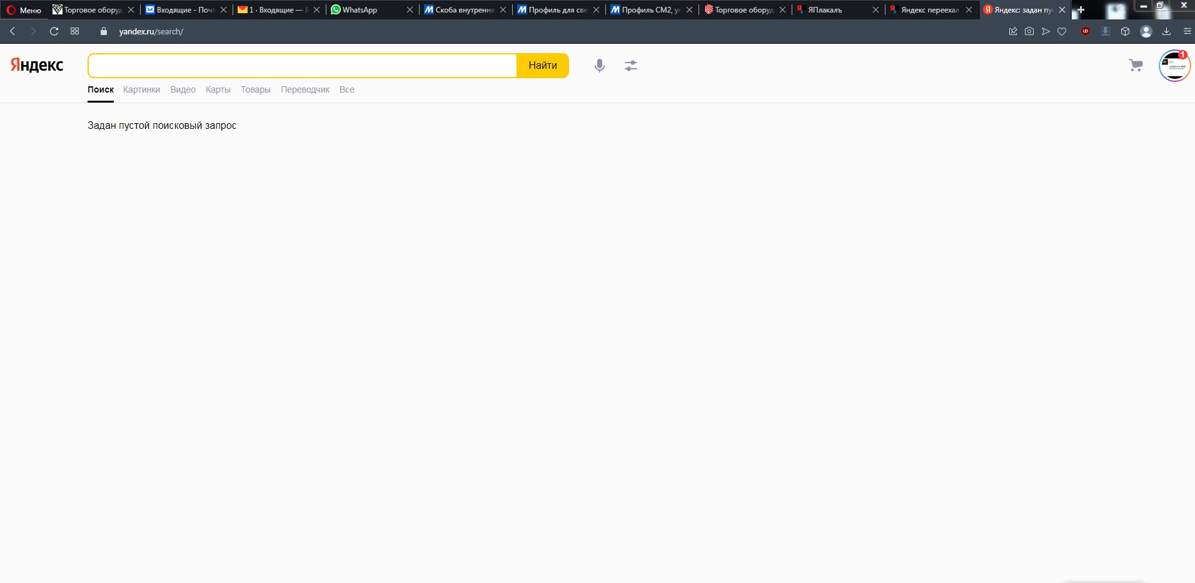Open the uBlock Origin extension shield
Viewport: 1195px width, 583px height.
[x=1086, y=31]
